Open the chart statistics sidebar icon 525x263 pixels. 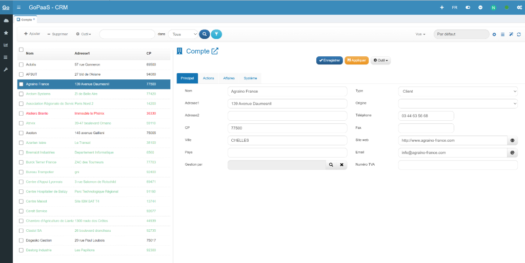(6, 45)
